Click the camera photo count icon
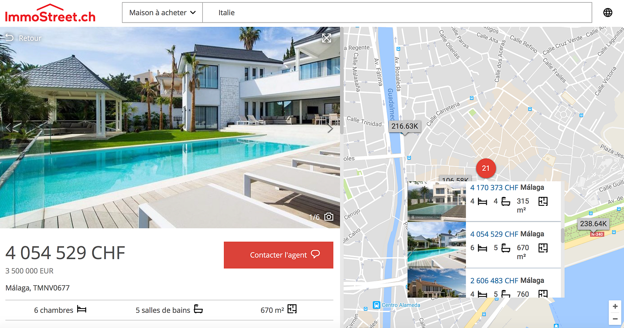Image resolution: width=624 pixels, height=328 pixels. (329, 217)
